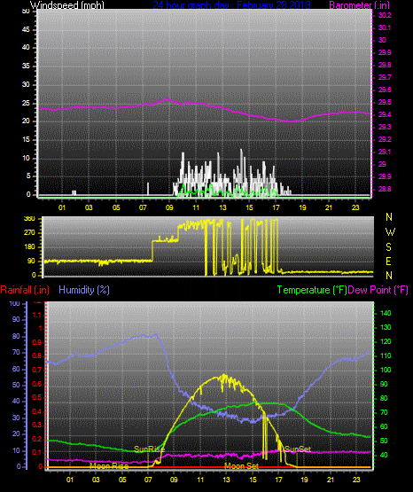Click the barometer peak near hour 09

click(x=168, y=99)
